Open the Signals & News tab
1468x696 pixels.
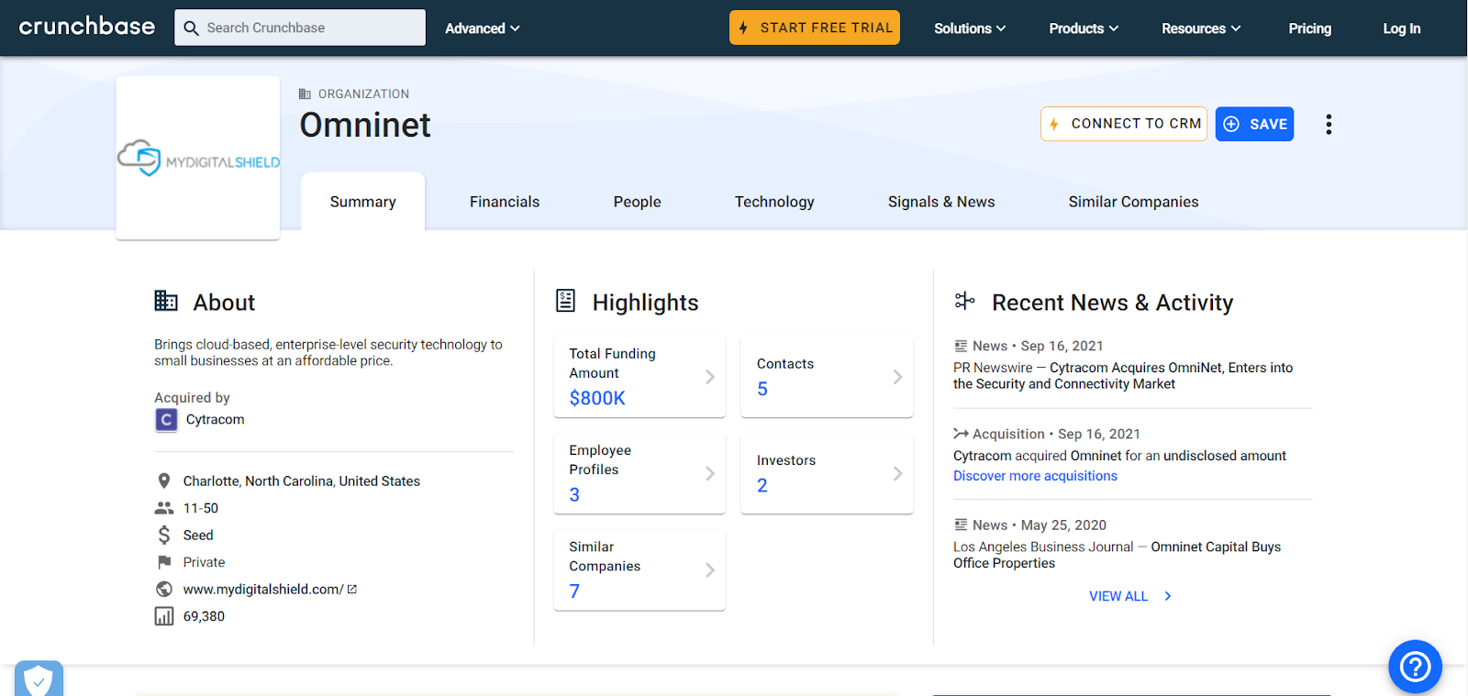(941, 202)
